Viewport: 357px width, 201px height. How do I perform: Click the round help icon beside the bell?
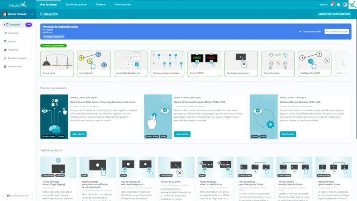(338, 5)
